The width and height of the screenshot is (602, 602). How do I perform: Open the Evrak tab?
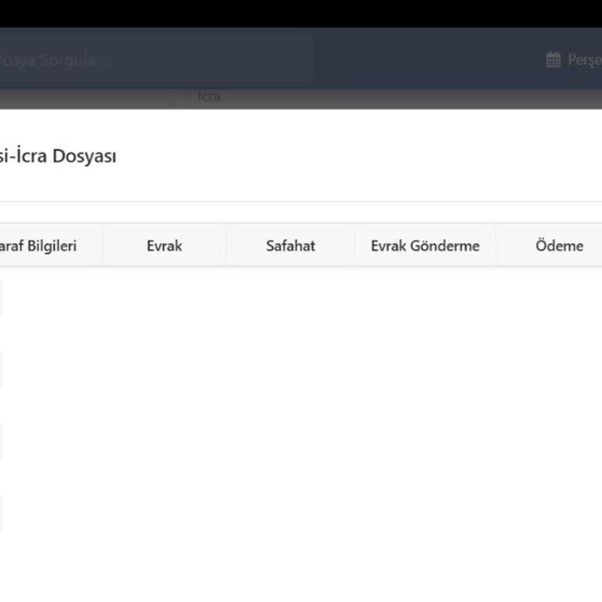(x=165, y=245)
